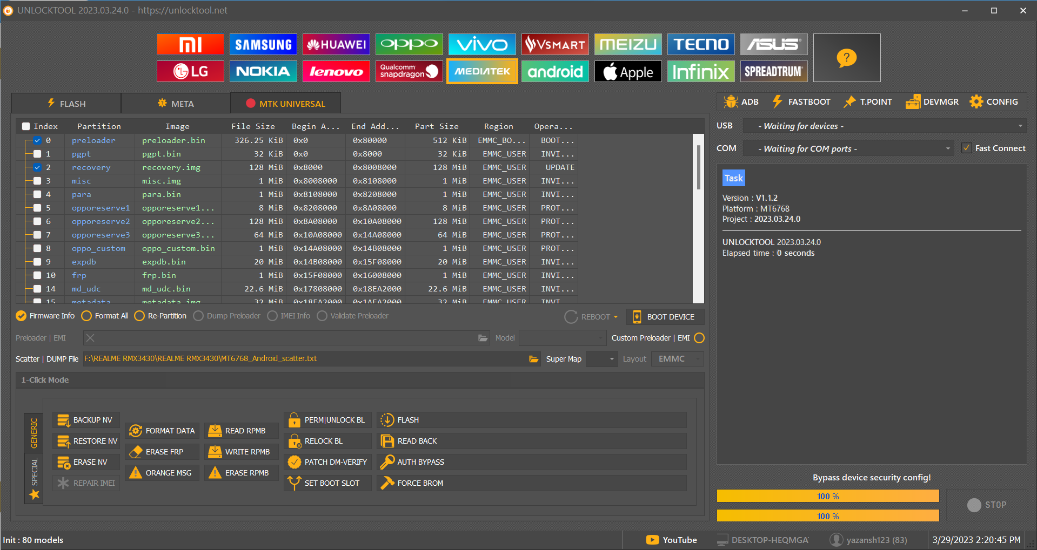Open the COM ports dropdown

point(848,148)
